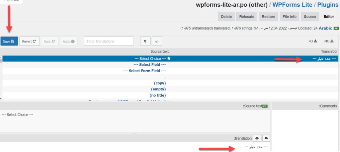Click the star icon on Select Choice row
The width and height of the screenshot is (340, 152).
point(169,58)
